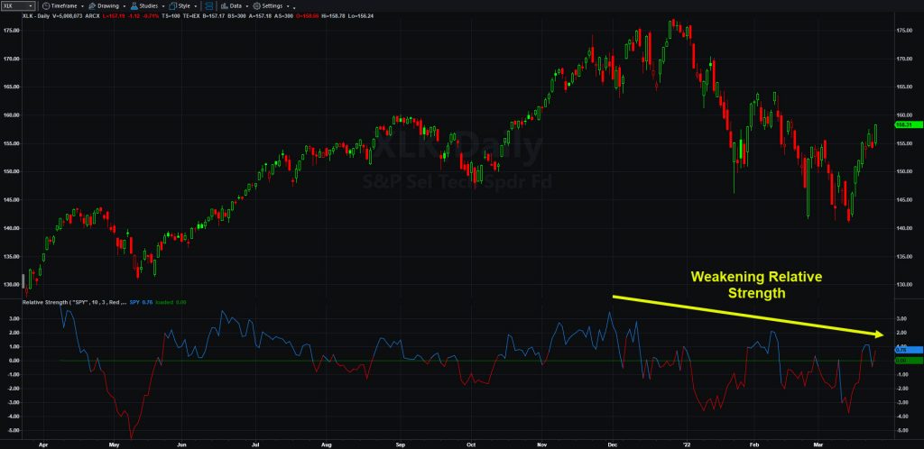
Task: Click the Lo=156.24 low readout
Action: tap(361, 15)
